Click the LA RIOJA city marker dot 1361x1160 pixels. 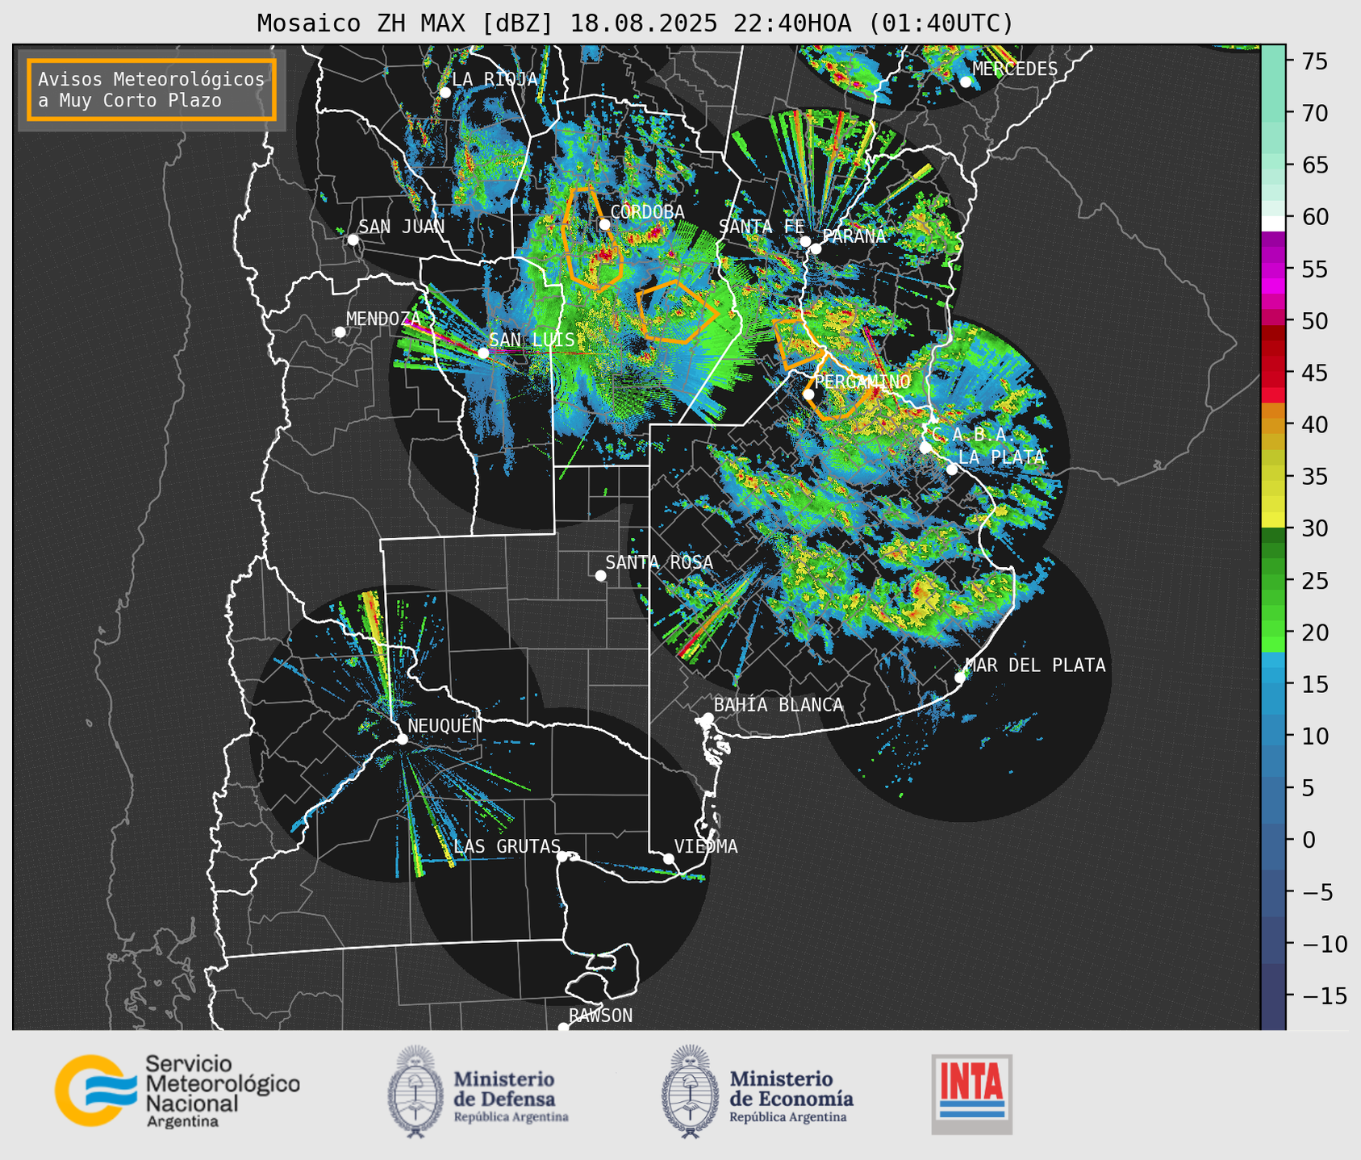coord(445,92)
